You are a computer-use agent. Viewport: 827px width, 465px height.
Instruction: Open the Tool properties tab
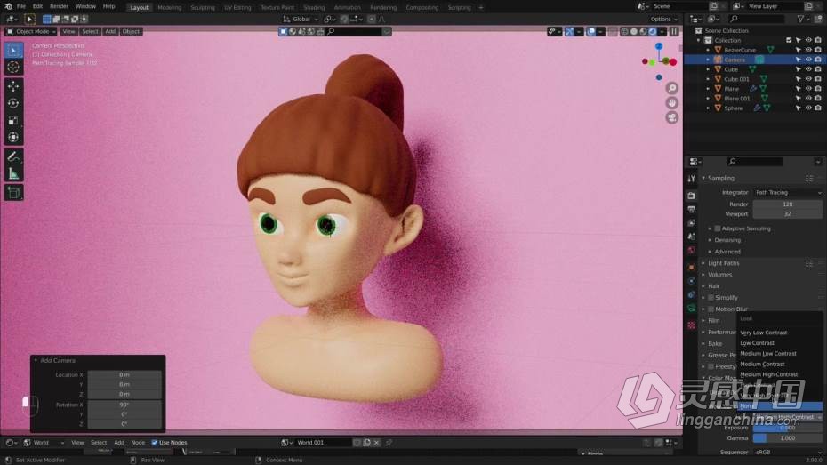(x=692, y=180)
